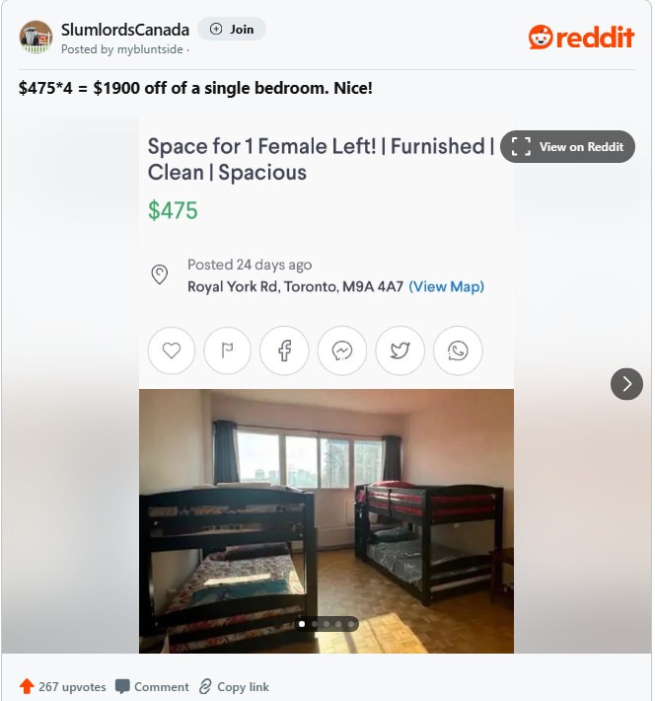655x701 pixels.
Task: Upvote the post with orange arrow
Action: click(27, 686)
